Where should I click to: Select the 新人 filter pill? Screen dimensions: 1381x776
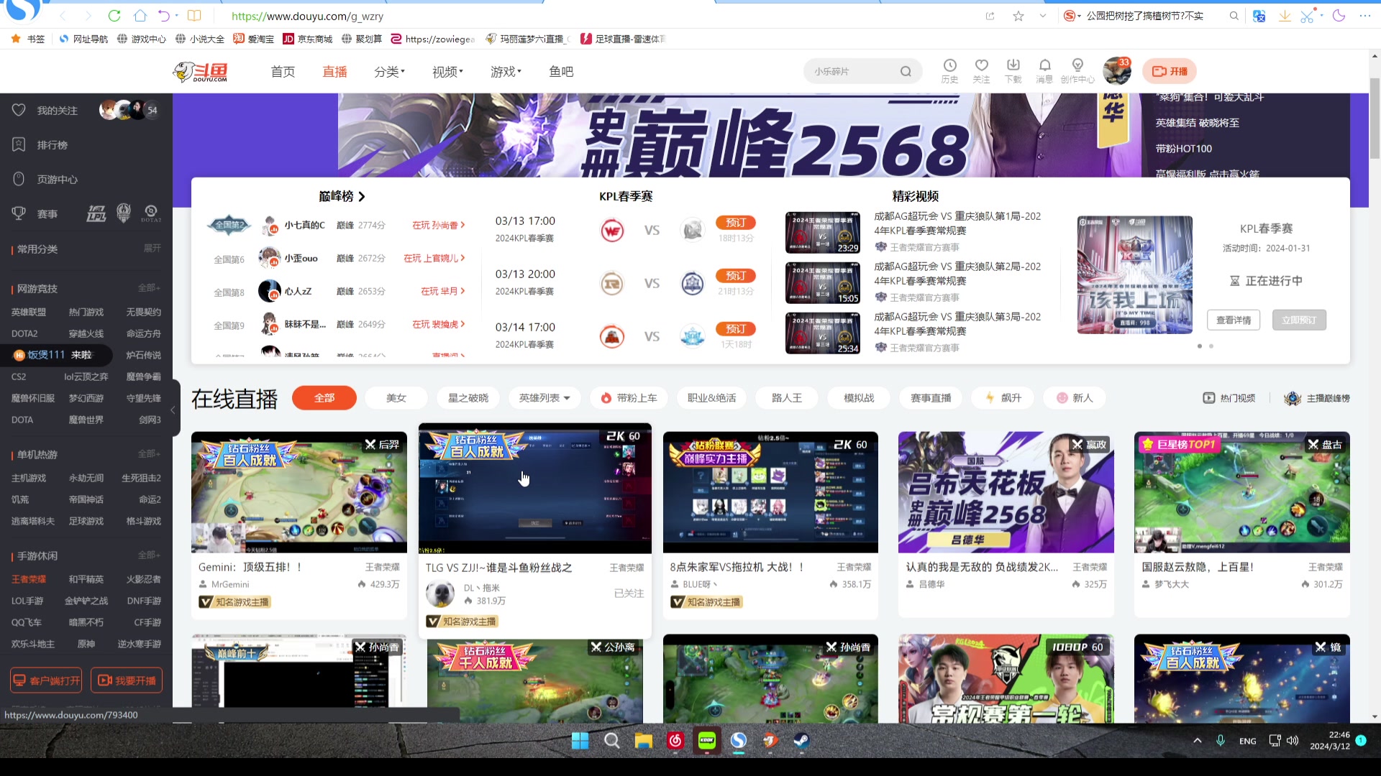(1075, 398)
